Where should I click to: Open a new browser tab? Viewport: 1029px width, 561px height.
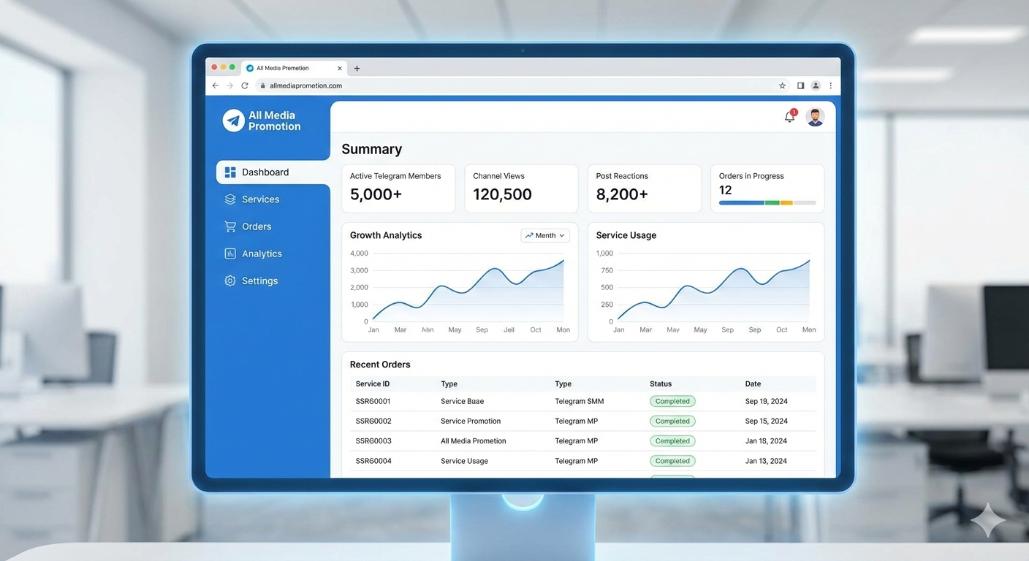click(x=356, y=67)
